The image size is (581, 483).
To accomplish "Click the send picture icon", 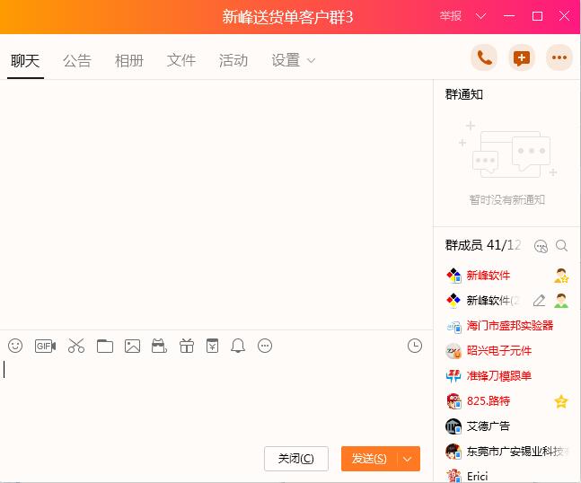I will (132, 346).
